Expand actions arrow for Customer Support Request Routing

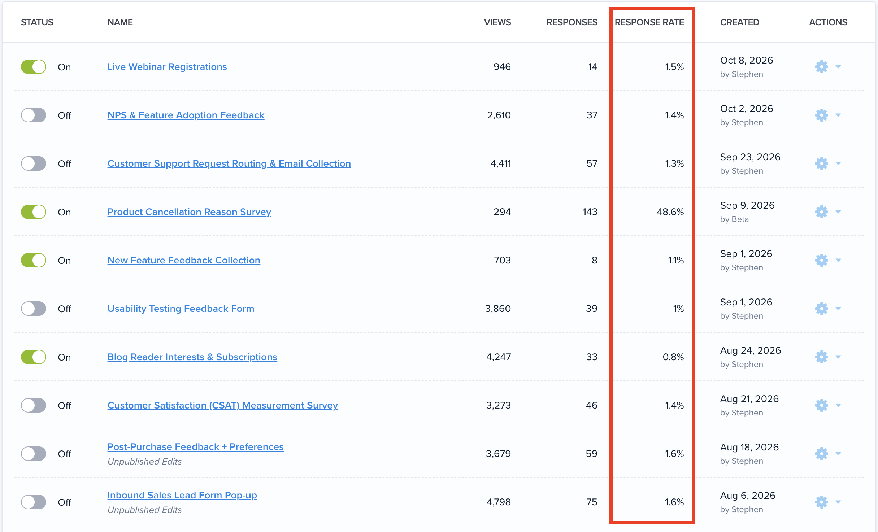838,163
